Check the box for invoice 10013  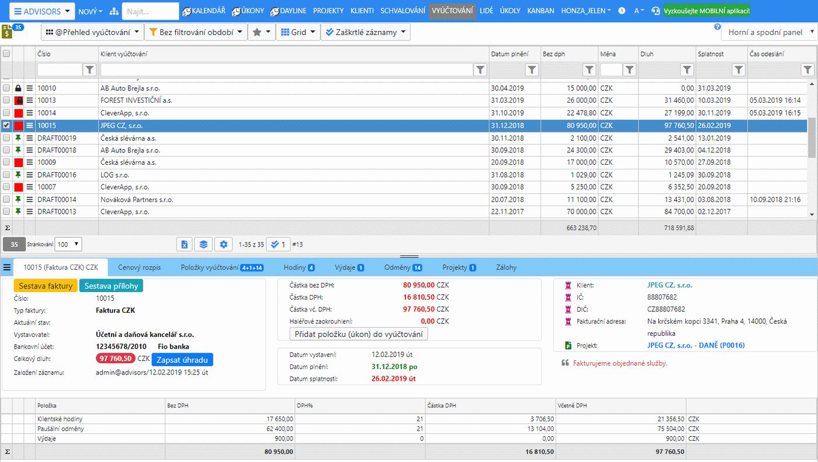click(x=6, y=100)
